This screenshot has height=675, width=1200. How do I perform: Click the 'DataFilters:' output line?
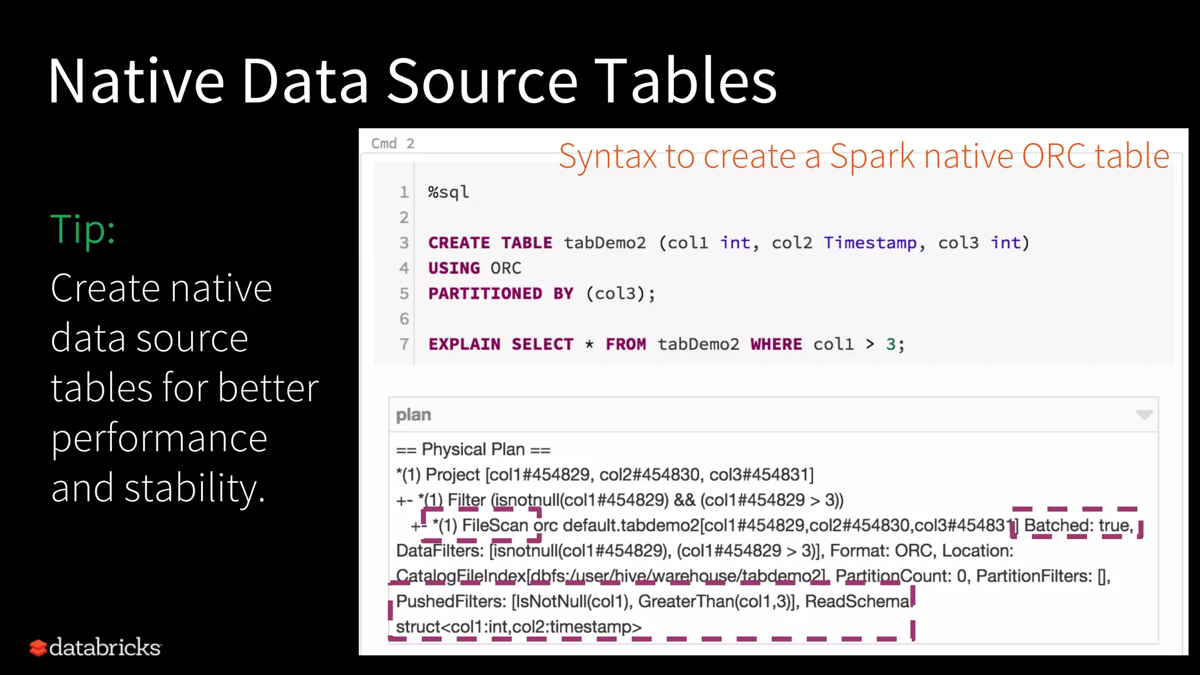(705, 551)
